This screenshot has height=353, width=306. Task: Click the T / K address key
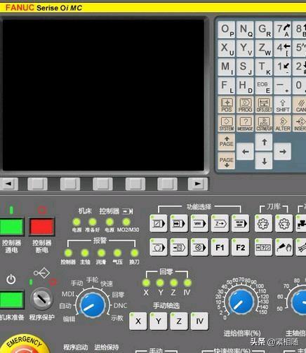coord(264,67)
